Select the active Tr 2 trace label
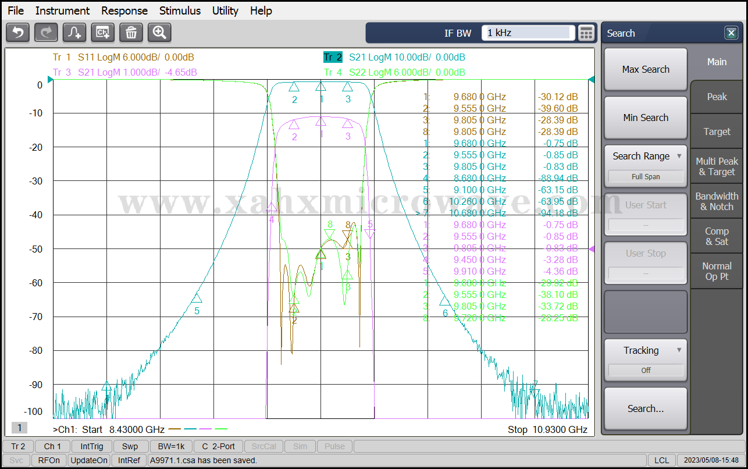The width and height of the screenshot is (748, 469). point(394,57)
